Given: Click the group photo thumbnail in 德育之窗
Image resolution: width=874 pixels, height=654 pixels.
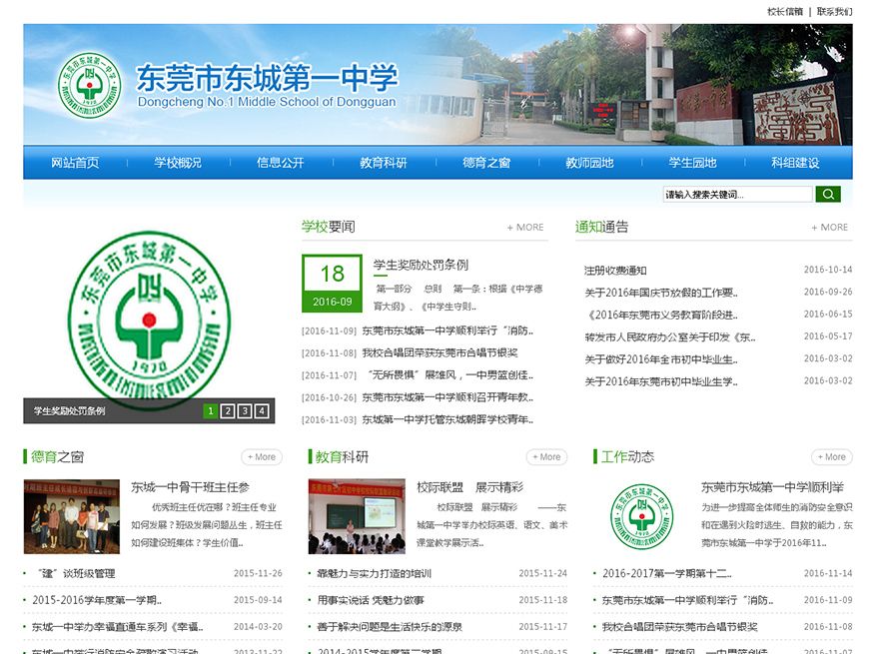Looking at the screenshot, I should pyautogui.click(x=71, y=516).
